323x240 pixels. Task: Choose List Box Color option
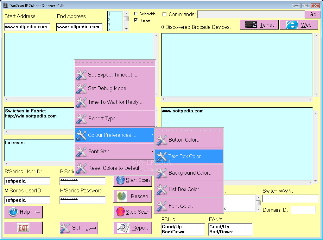coord(189,190)
